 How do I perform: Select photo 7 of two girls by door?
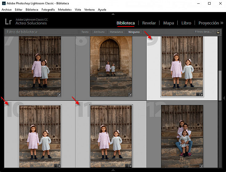tap(40, 66)
